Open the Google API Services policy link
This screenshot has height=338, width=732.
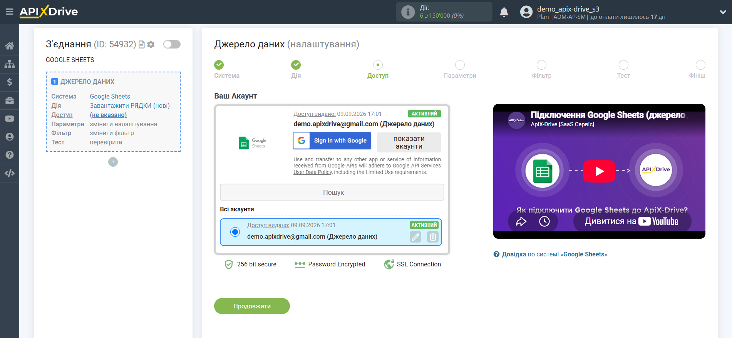pos(417,166)
